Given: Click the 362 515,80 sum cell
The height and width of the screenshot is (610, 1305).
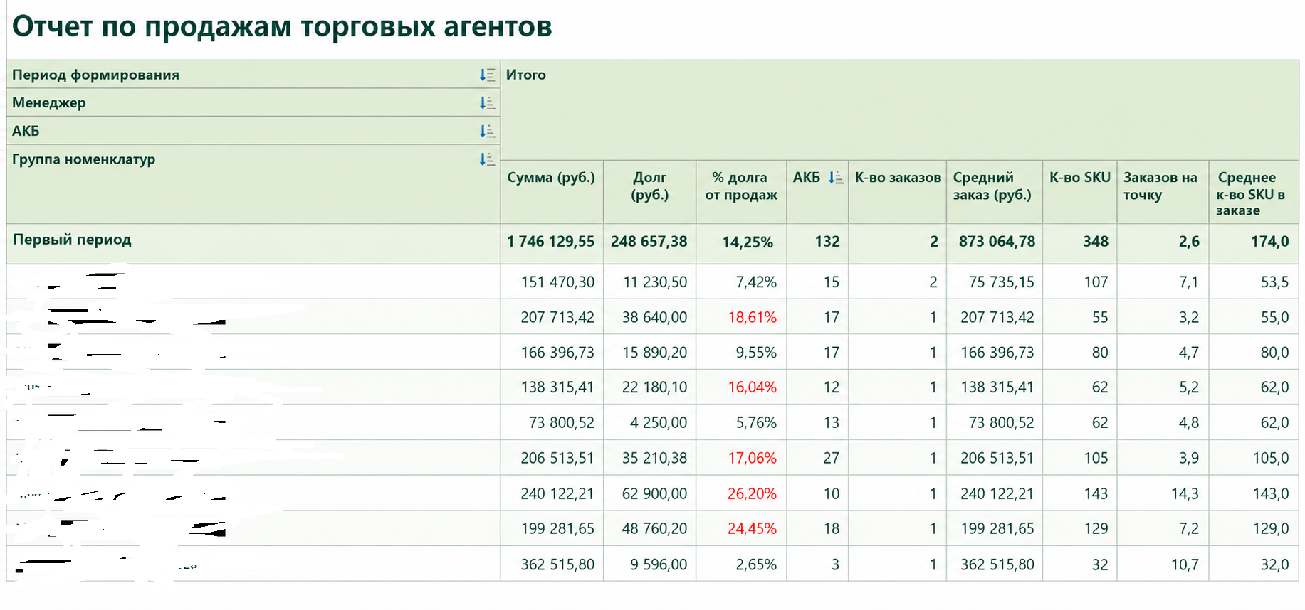Looking at the screenshot, I should [557, 564].
